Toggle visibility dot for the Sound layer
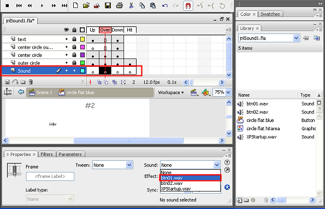This screenshot has width=325, height=209. tap(67, 71)
